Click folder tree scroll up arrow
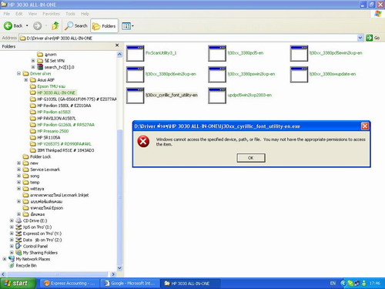Screen dimensions: 385x289 (x=119, y=54)
